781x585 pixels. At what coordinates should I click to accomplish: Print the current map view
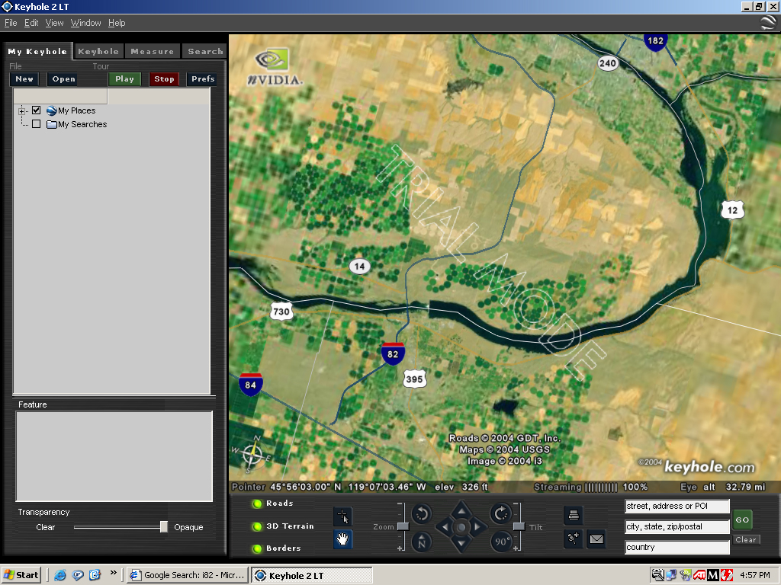[x=574, y=516]
